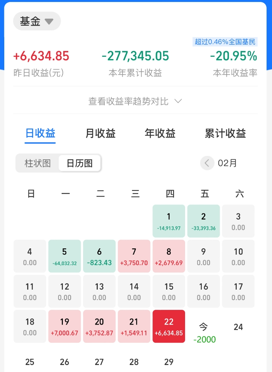The image size is (272, 372).
Task: Go to previous month with left chevron
Action: (207, 163)
